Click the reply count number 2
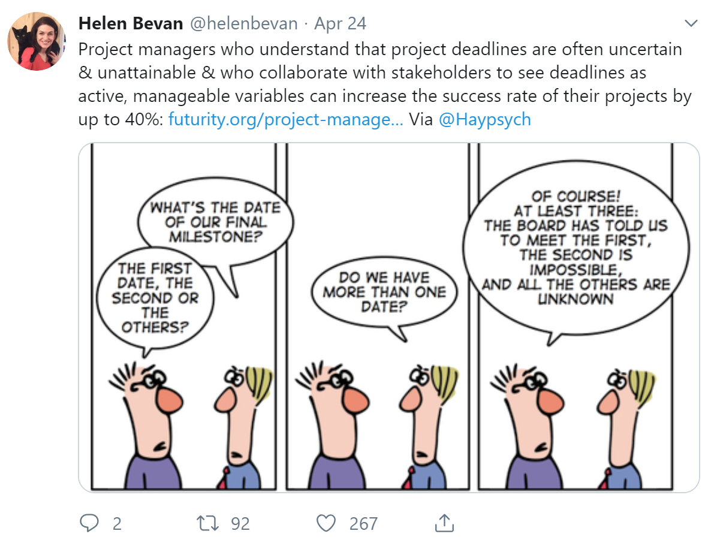The height and width of the screenshot is (543, 705). pos(117,524)
